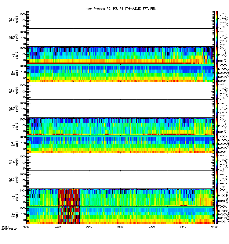Image resolution: width=229 pixels, height=244 pixels.
Task: Click the color bar of tha fbk scm1 panel
Action: 217,73
